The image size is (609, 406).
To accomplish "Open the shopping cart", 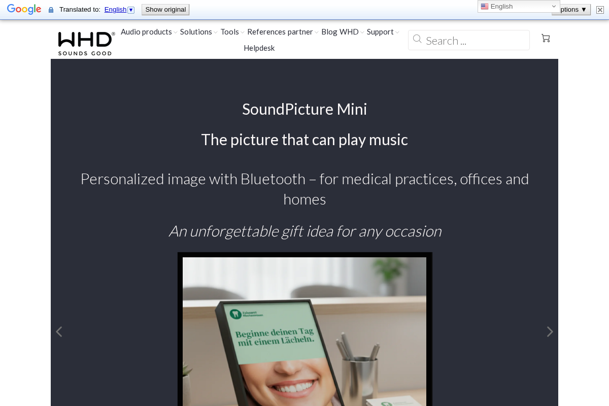I will (546, 38).
